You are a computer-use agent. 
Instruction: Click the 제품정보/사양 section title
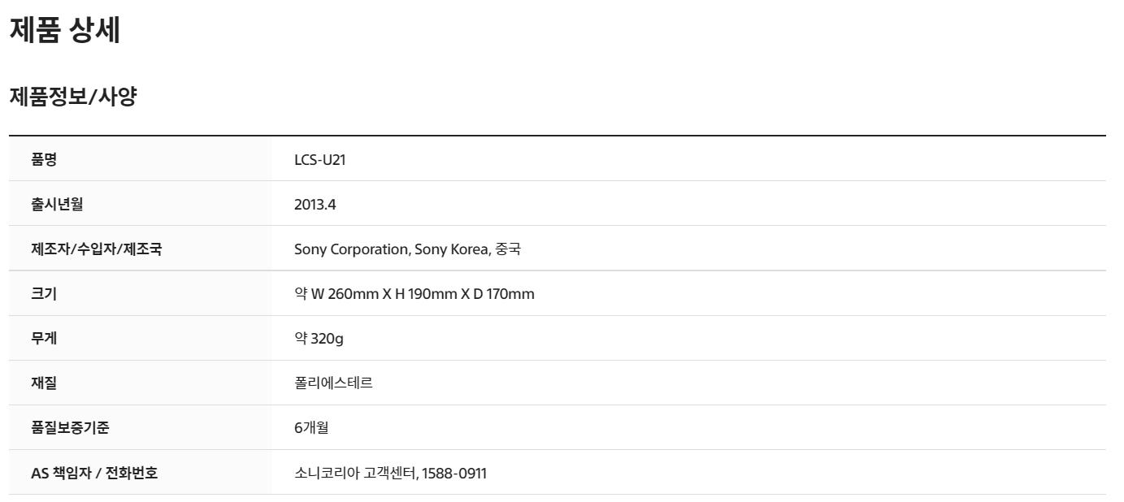click(72, 97)
